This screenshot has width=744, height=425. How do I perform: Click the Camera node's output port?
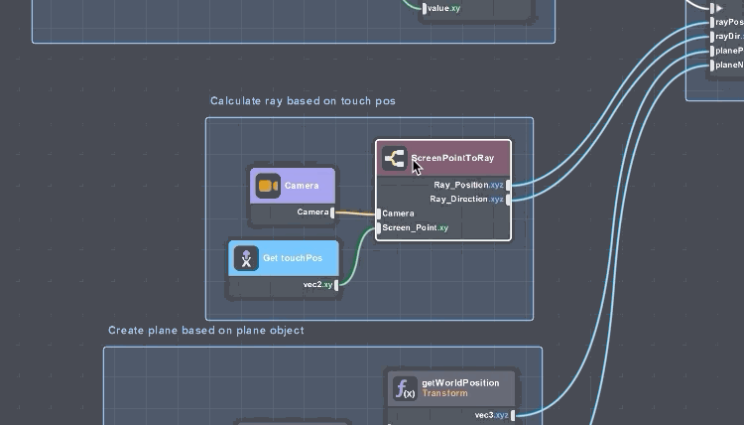click(332, 212)
